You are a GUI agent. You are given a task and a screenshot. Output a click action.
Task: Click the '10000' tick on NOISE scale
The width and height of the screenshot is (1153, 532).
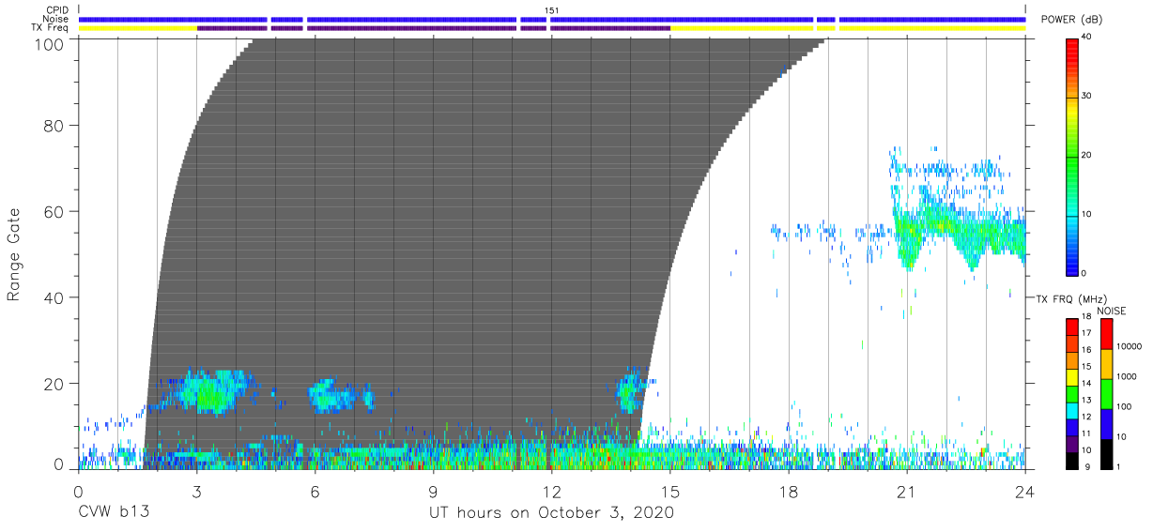point(1130,347)
